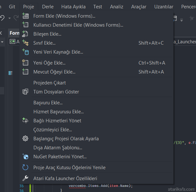Image resolution: width=196 pixels, height=192 pixels.
Task: Click the Tüm Dosyaları Göster icon
Action: (25, 92)
